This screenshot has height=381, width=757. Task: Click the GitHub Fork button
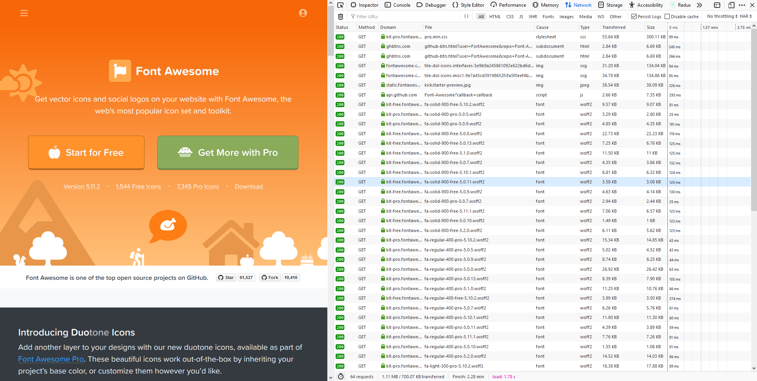click(270, 277)
